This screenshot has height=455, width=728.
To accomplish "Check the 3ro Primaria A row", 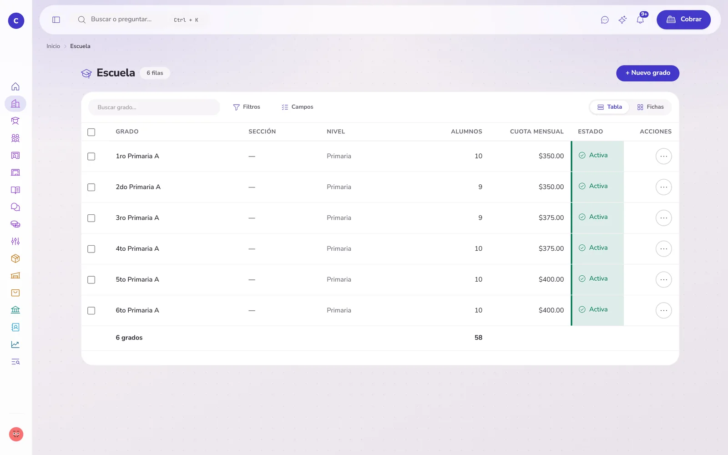I will pyautogui.click(x=91, y=218).
